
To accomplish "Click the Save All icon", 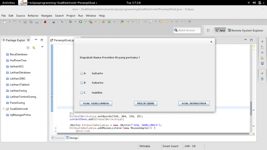I will [x=31, y=22].
